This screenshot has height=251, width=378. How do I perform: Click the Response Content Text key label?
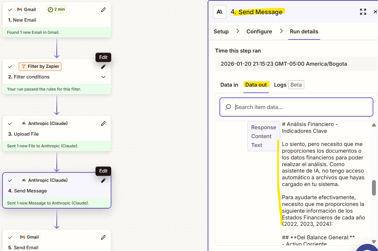(x=263, y=136)
